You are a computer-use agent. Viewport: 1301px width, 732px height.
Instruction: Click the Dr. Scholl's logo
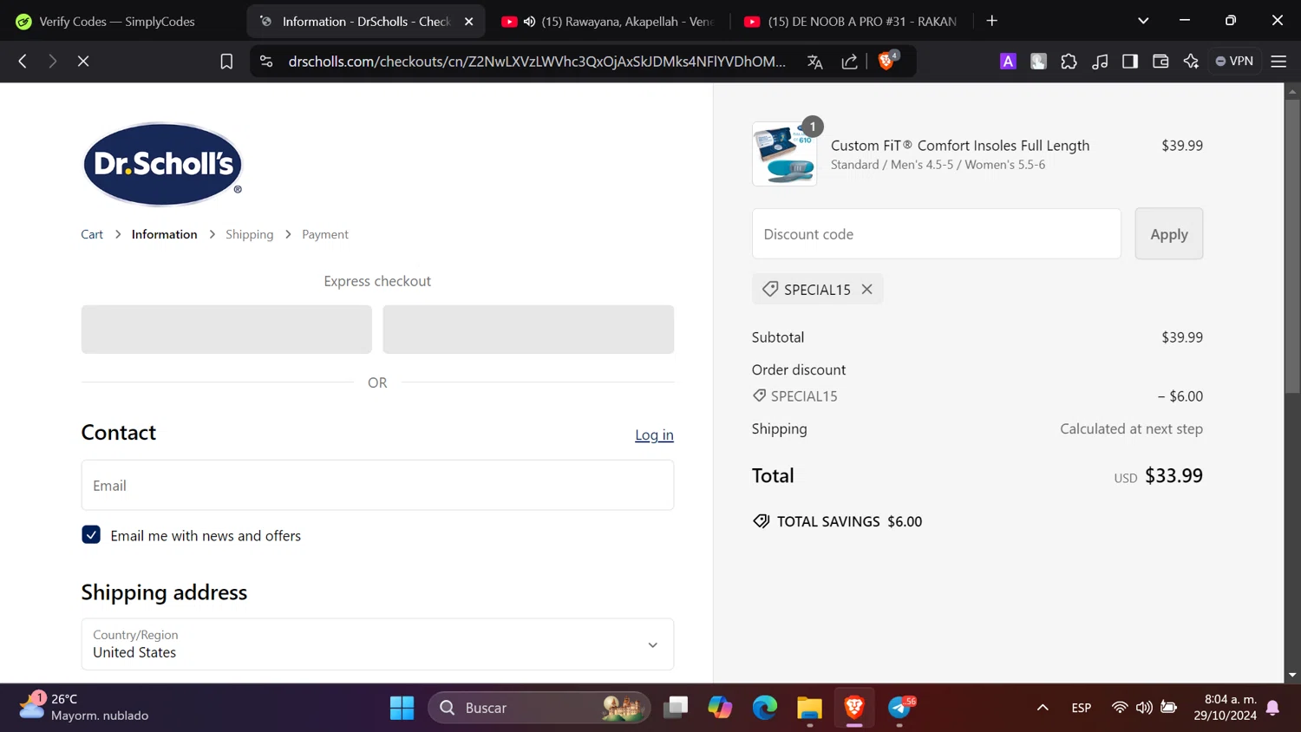pos(162,164)
